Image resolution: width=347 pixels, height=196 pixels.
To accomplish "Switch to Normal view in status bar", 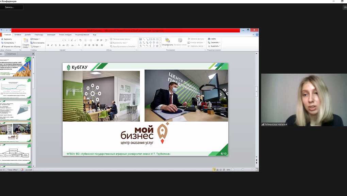I will click(214, 170).
